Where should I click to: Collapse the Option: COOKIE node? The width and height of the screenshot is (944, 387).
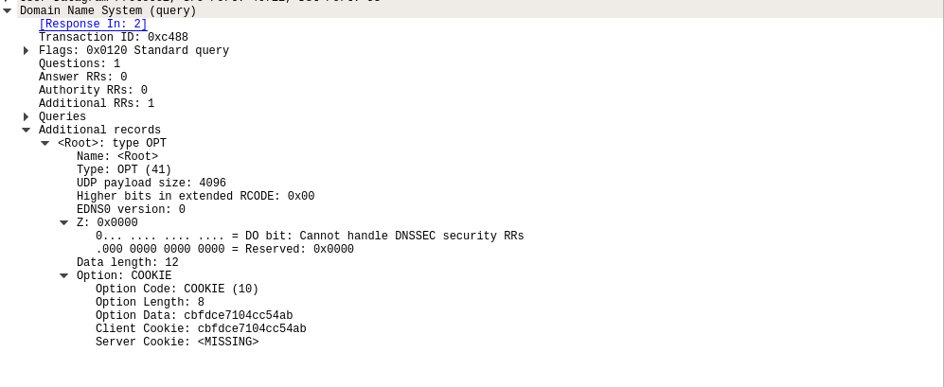click(x=63, y=275)
